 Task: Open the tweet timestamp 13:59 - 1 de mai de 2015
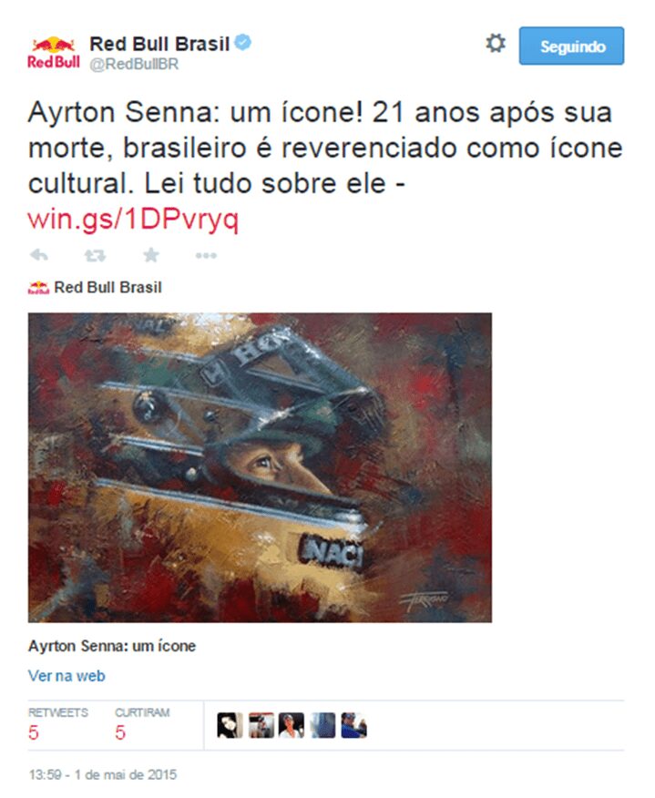click(x=103, y=774)
